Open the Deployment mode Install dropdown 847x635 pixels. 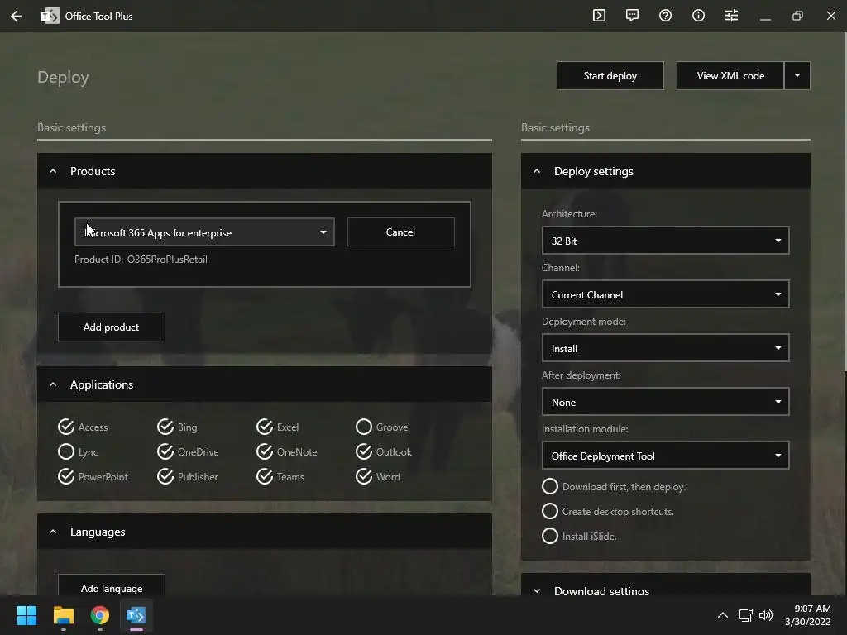pos(666,348)
